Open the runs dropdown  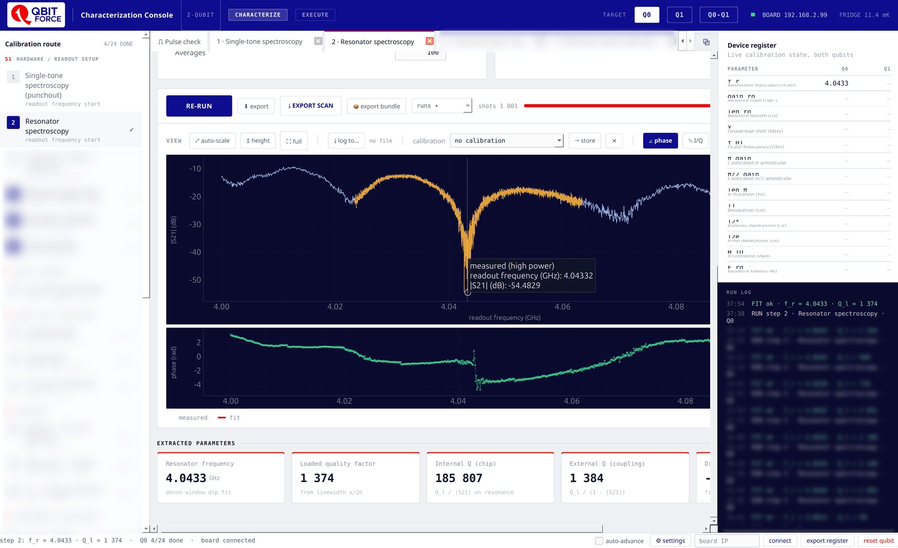[x=442, y=106]
